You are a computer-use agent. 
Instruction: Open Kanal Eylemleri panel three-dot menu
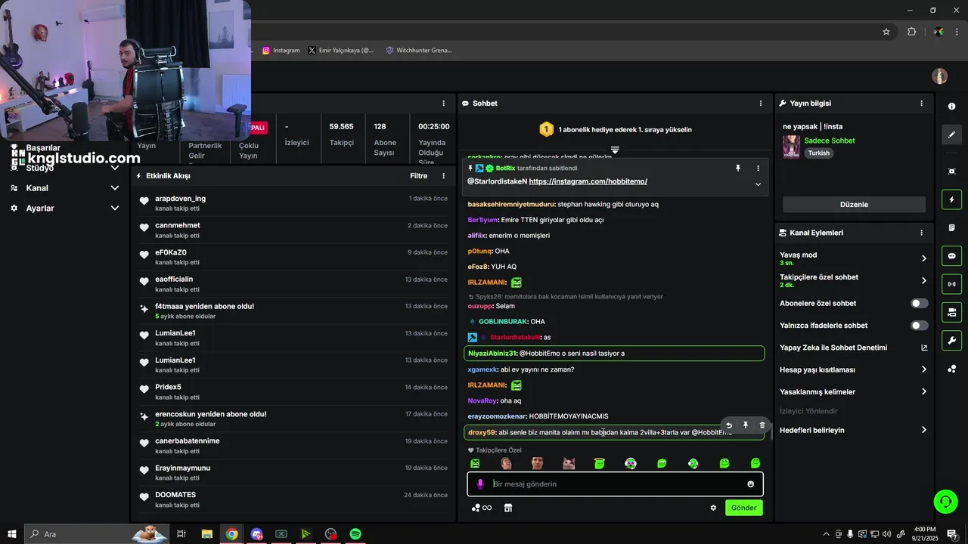click(x=921, y=233)
